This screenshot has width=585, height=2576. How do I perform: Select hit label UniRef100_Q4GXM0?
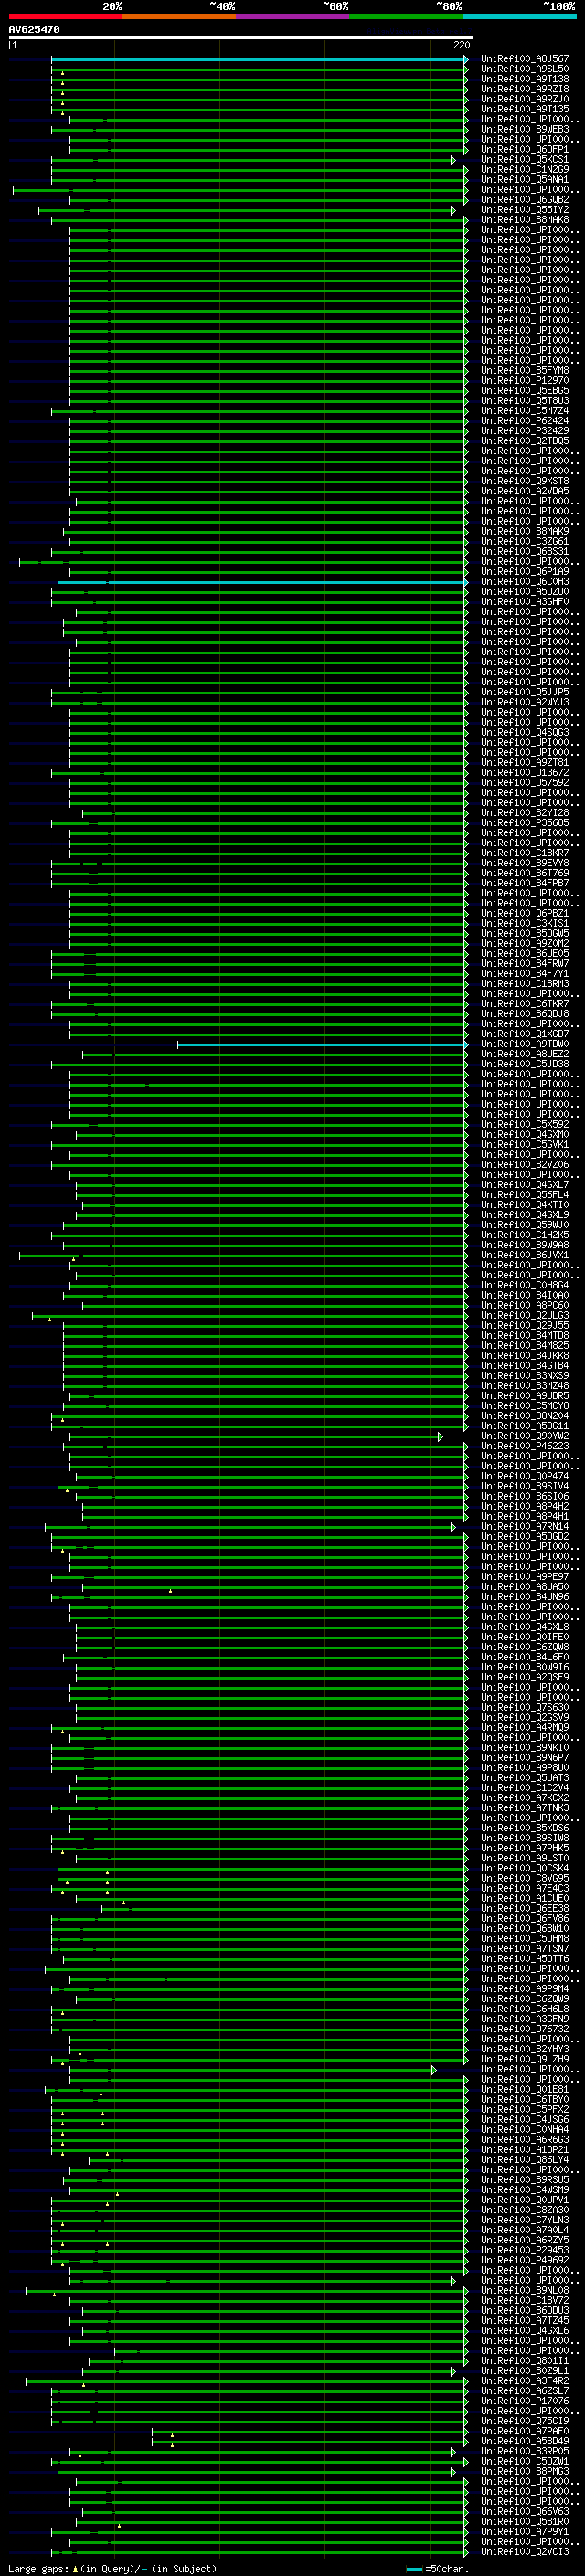pyautogui.click(x=524, y=1135)
